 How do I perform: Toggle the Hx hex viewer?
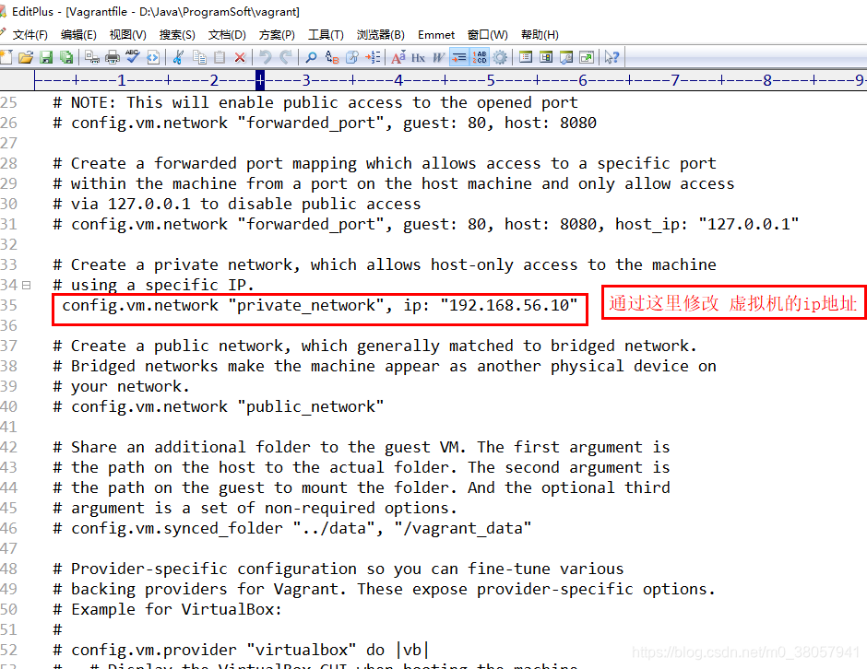[x=418, y=57]
